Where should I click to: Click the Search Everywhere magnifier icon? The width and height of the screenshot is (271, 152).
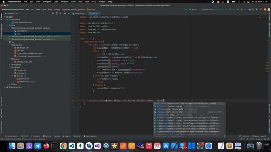pyautogui.click(x=262, y=9)
